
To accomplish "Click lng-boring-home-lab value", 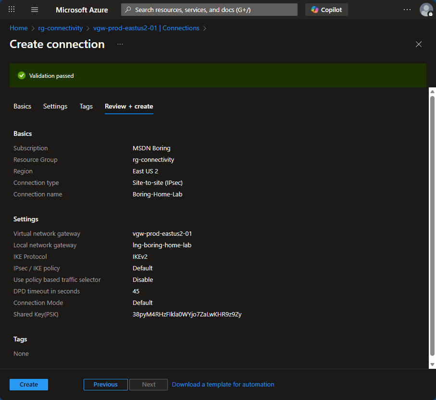I will pyautogui.click(x=162, y=245).
